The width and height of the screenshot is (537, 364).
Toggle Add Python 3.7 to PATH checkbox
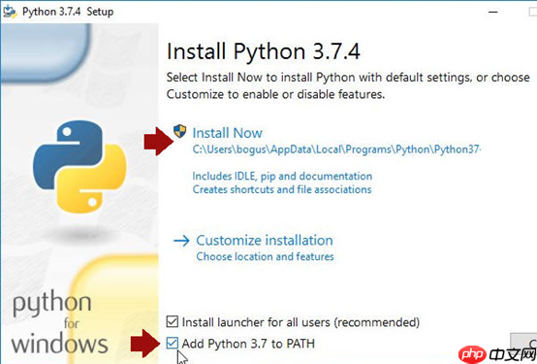173,343
